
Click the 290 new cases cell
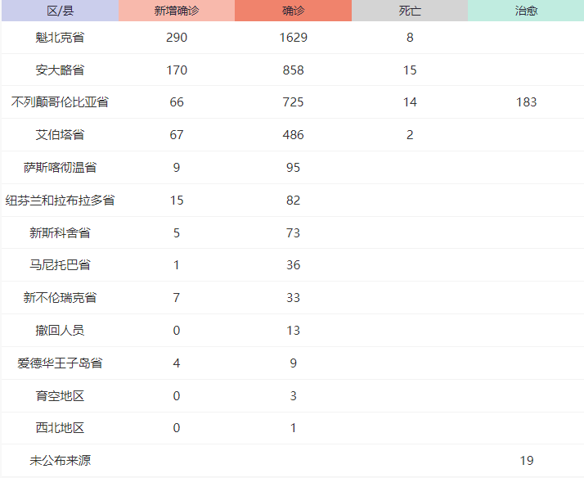pyautogui.click(x=177, y=38)
